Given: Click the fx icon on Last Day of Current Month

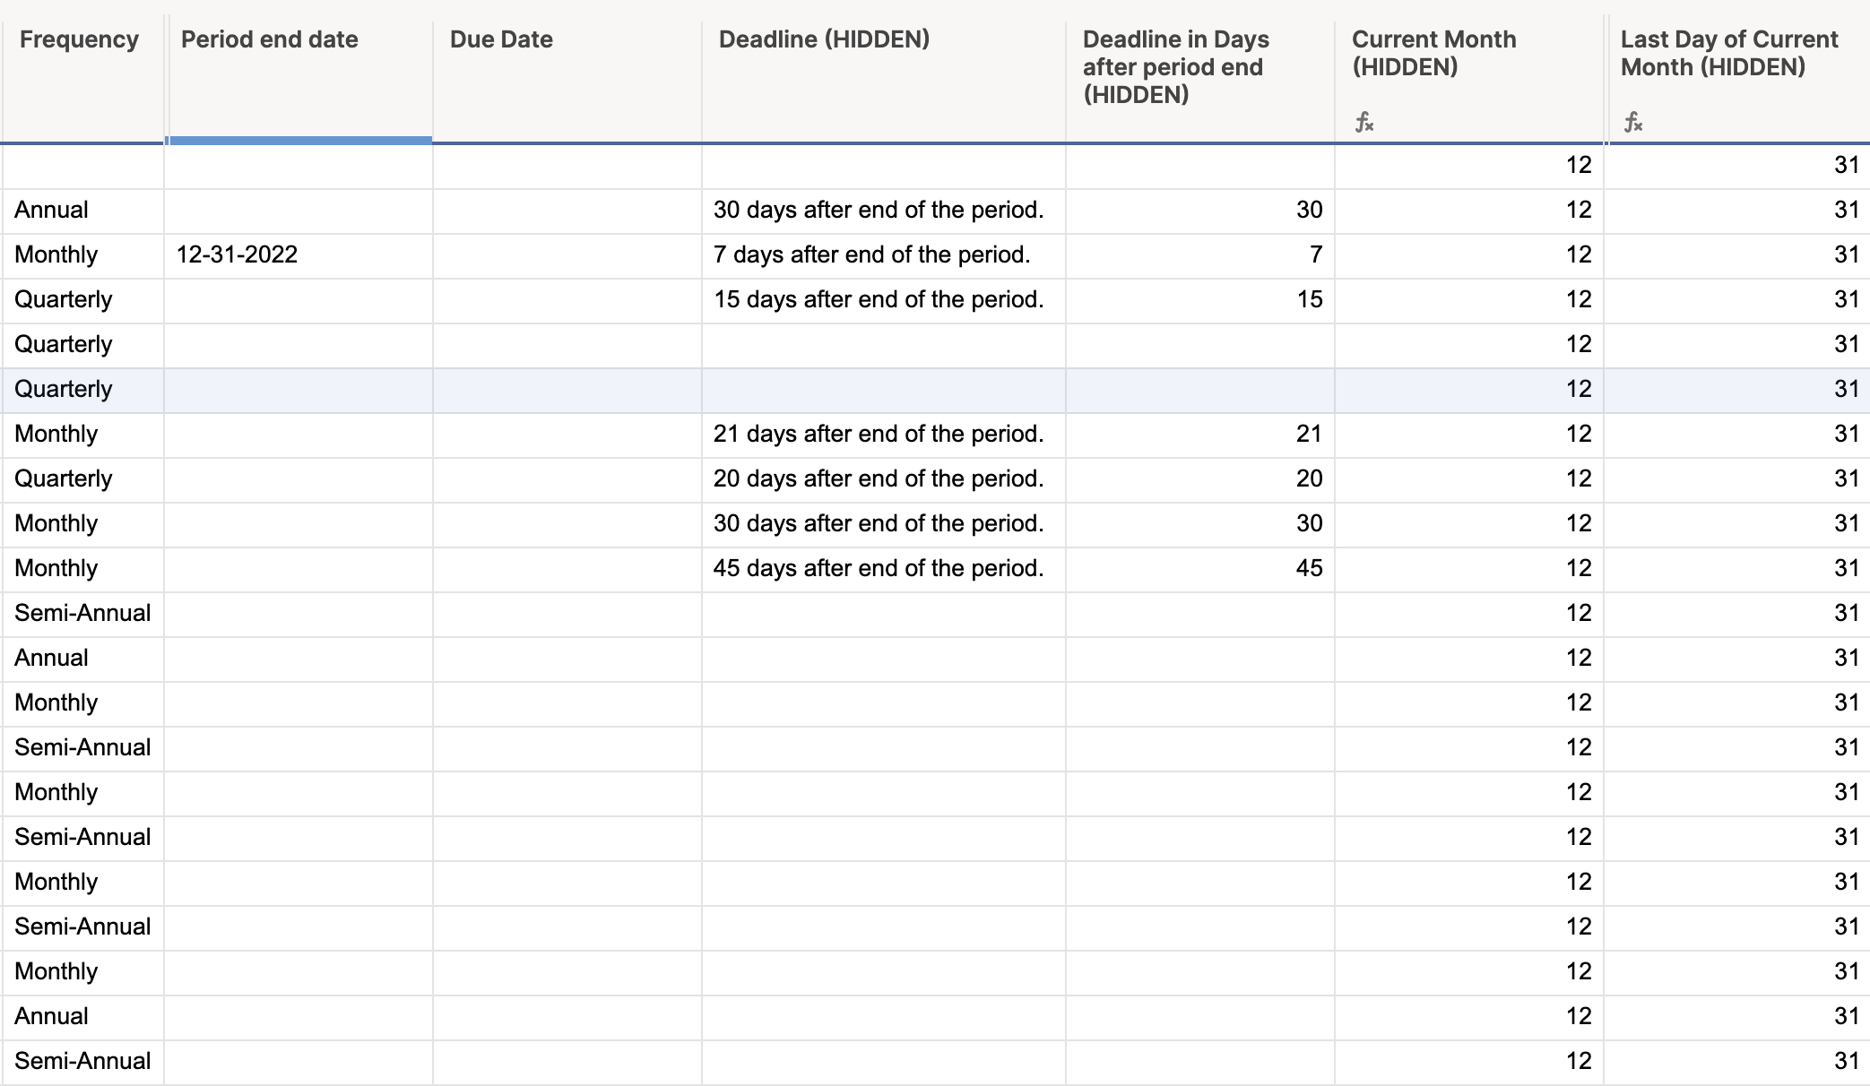Looking at the screenshot, I should click(1633, 123).
